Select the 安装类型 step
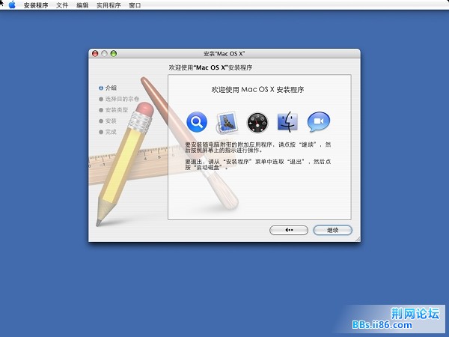Screen dimensions: 449x337 pos(114,110)
